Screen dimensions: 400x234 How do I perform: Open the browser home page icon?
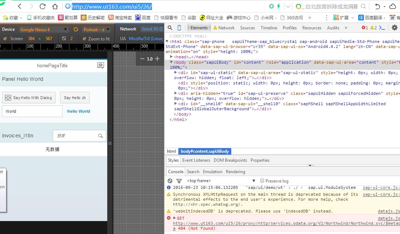(x=55, y=6)
